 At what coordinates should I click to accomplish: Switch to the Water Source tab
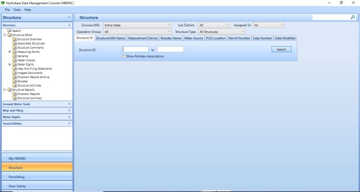click(193, 39)
